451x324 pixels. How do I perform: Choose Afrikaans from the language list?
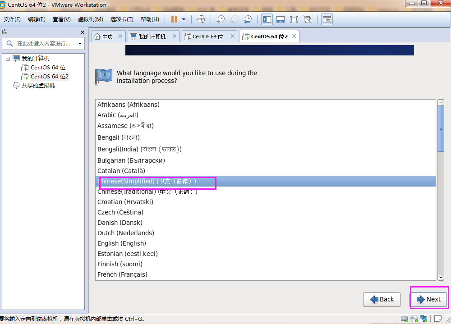coord(266,105)
